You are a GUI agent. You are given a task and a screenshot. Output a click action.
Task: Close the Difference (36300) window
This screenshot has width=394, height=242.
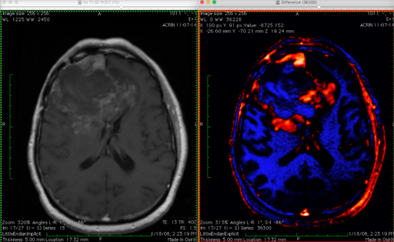point(202,2)
